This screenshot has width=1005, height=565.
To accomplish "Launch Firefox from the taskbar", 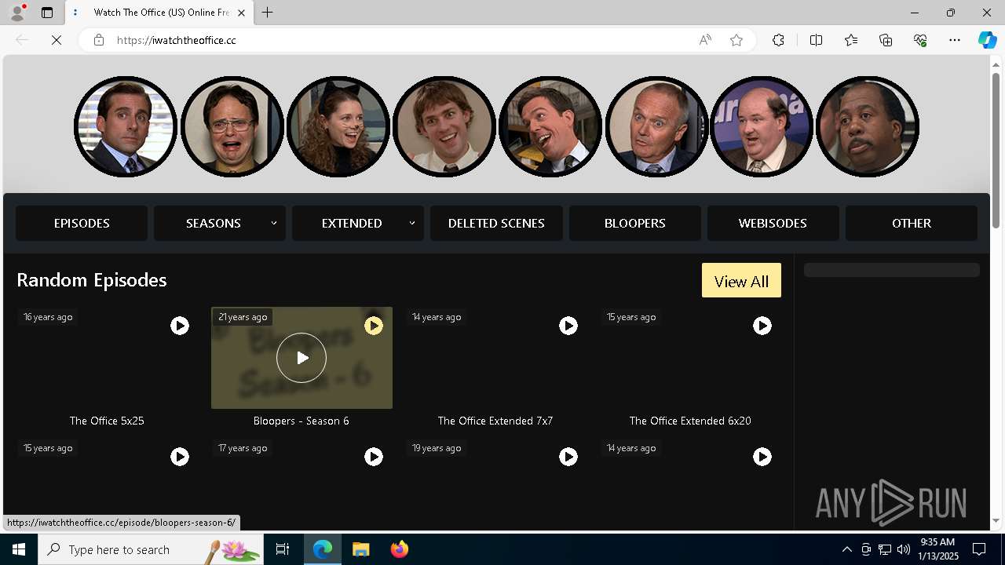I will point(400,549).
